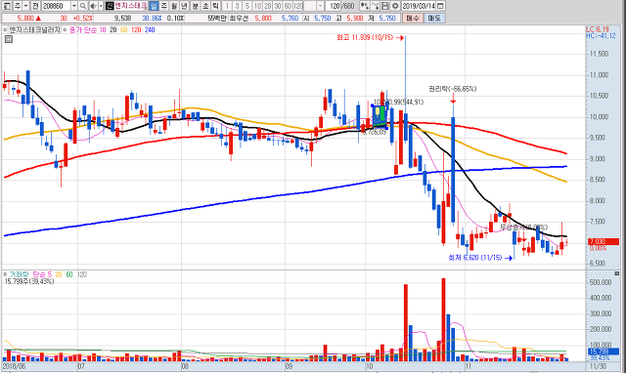Click the LC:6.19 indicator text

(598, 29)
